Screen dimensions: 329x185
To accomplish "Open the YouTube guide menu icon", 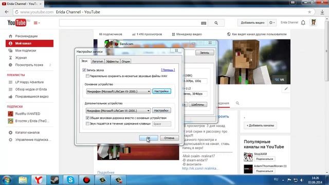I will 36,23.
